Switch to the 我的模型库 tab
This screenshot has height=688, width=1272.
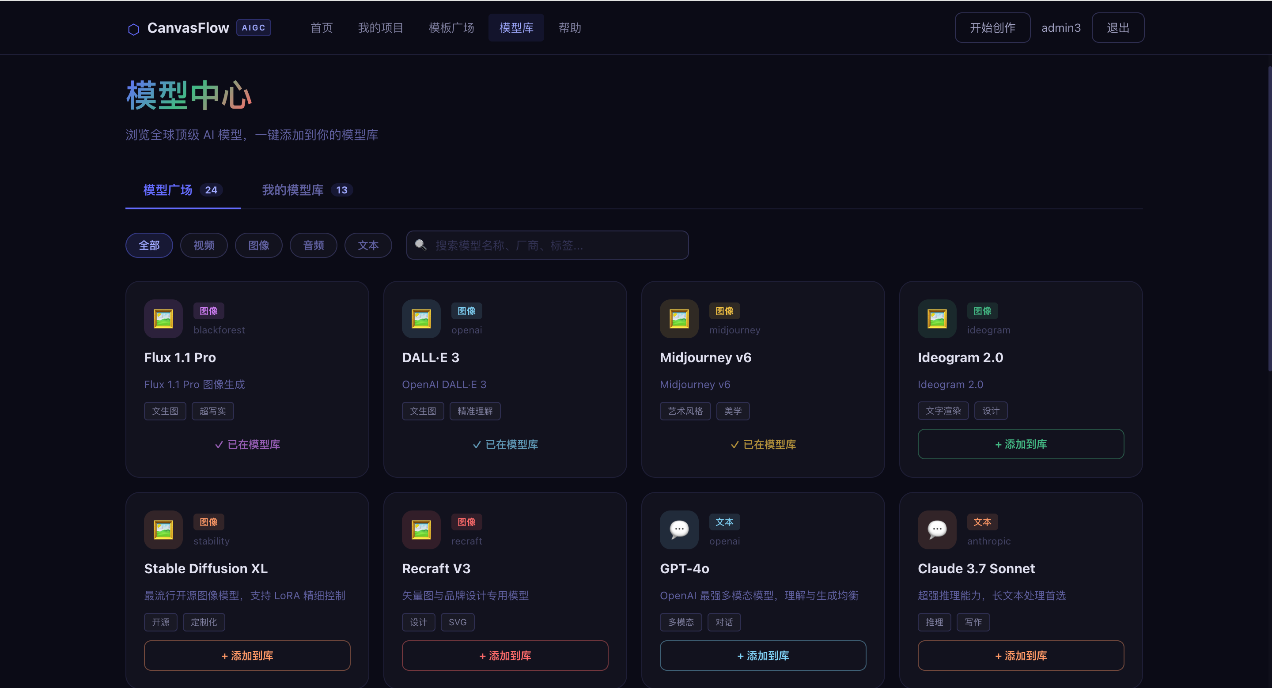click(307, 190)
